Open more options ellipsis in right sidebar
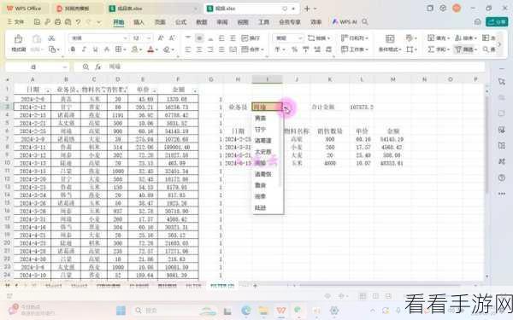This screenshot has height=320, width=513. (x=502, y=194)
